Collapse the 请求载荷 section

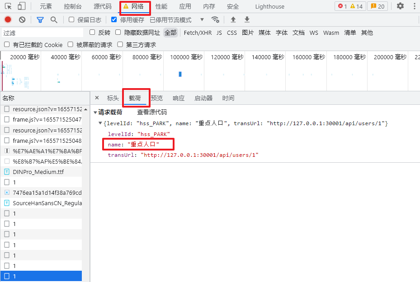(95, 112)
